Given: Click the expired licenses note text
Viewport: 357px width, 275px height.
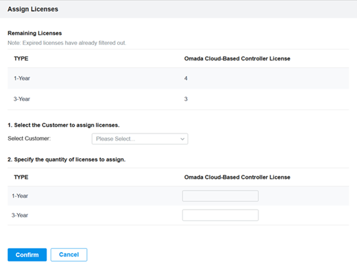Looking at the screenshot, I should (x=67, y=43).
